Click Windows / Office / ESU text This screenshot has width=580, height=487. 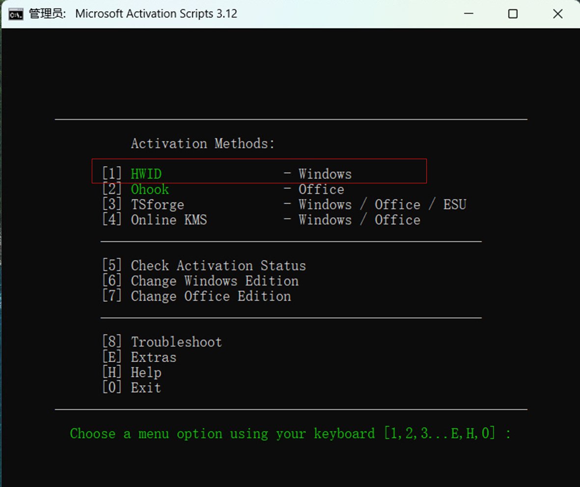pyautogui.click(x=383, y=204)
